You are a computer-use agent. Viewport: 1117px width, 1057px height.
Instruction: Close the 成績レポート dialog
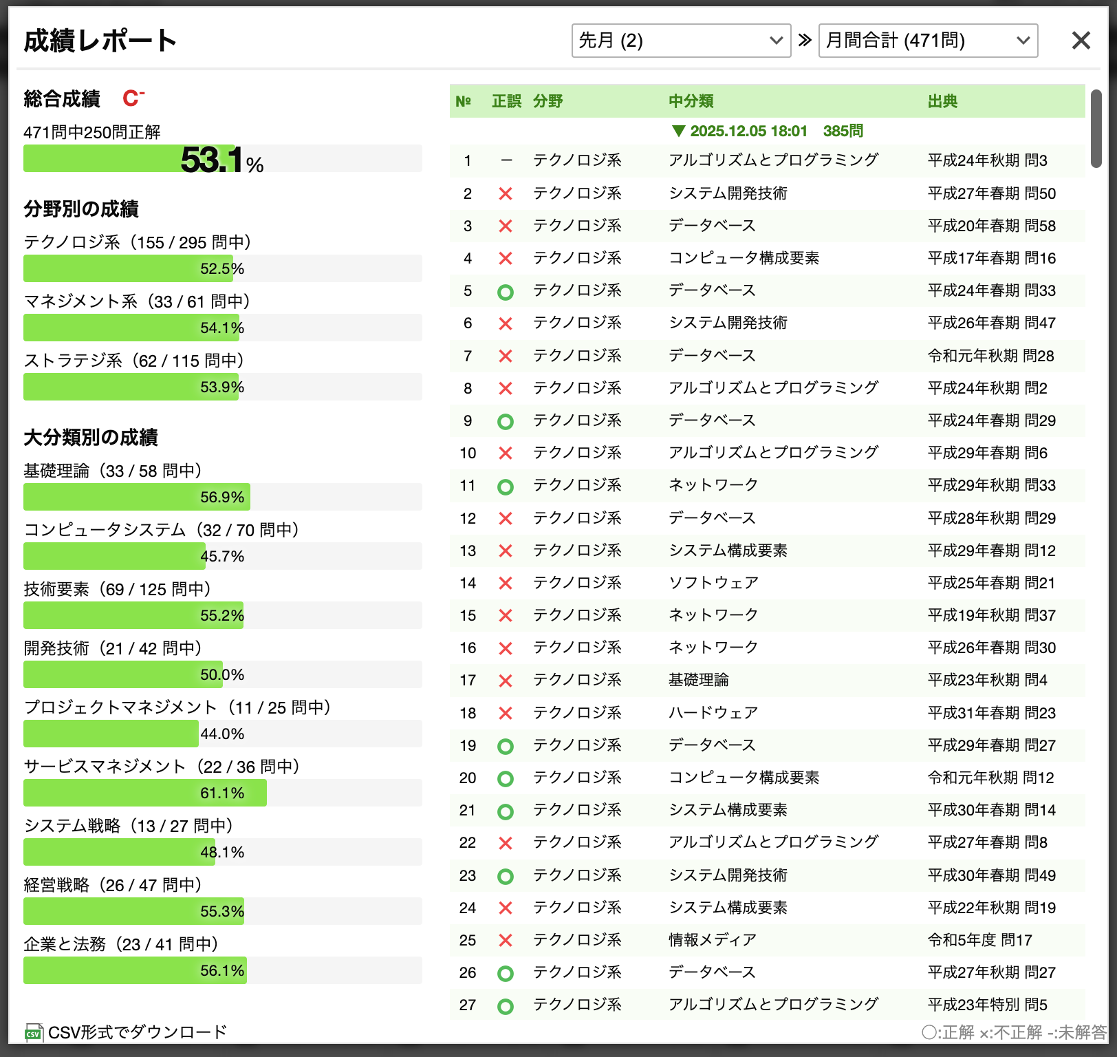[x=1081, y=41]
